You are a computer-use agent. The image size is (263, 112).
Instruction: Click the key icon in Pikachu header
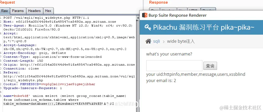[x=148, y=27]
